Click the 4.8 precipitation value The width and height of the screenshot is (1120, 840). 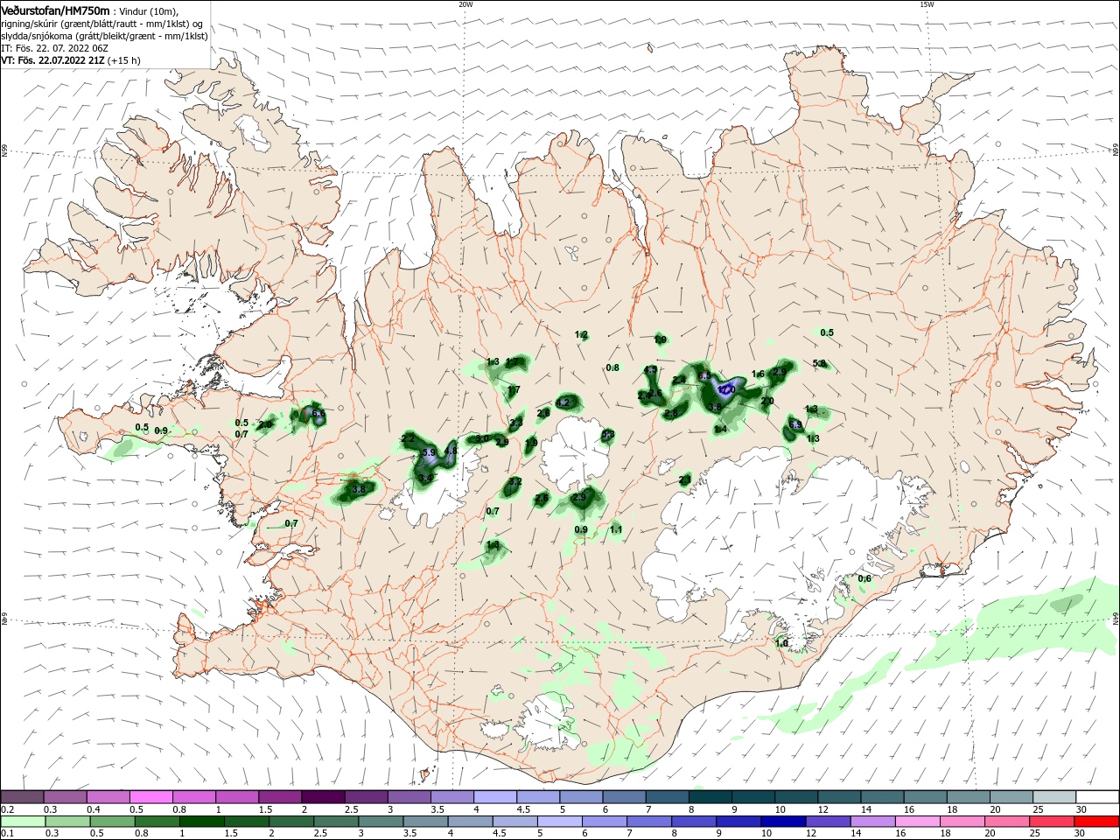(451, 451)
